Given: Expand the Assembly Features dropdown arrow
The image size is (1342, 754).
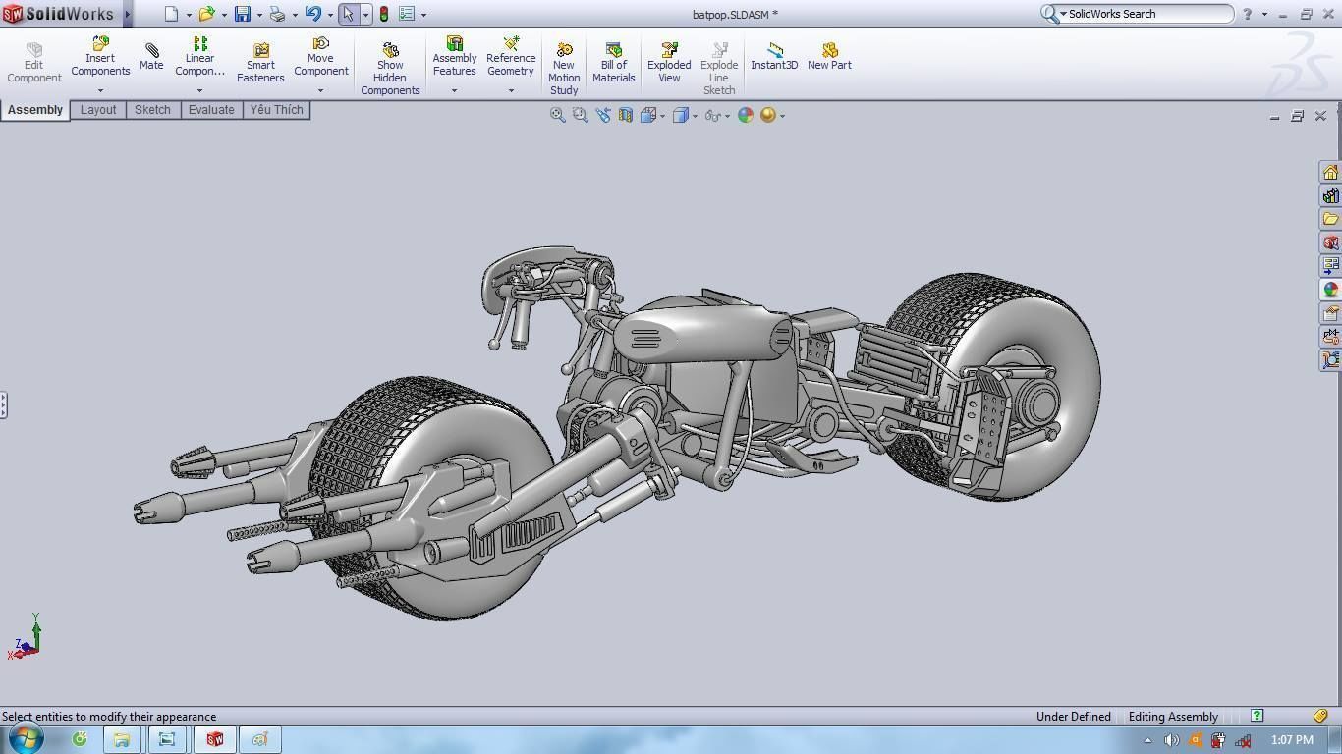Looking at the screenshot, I should click(454, 90).
